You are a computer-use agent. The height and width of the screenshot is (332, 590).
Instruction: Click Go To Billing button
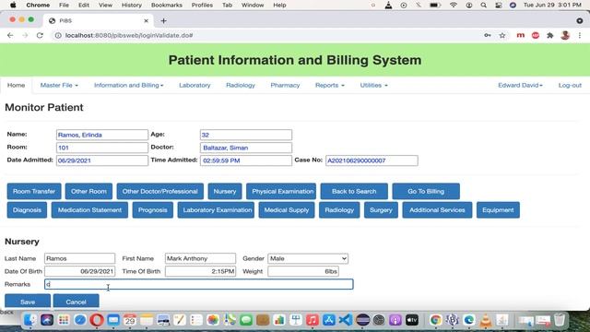pos(426,191)
